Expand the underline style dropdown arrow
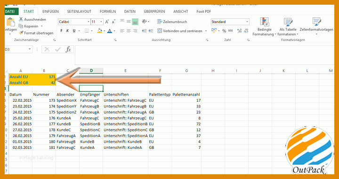The width and height of the screenshot is (339, 179). click(79, 31)
